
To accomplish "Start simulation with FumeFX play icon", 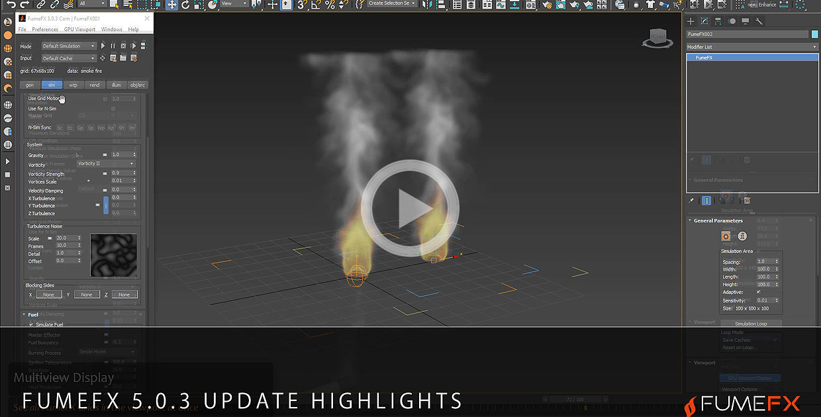I will click(103, 46).
